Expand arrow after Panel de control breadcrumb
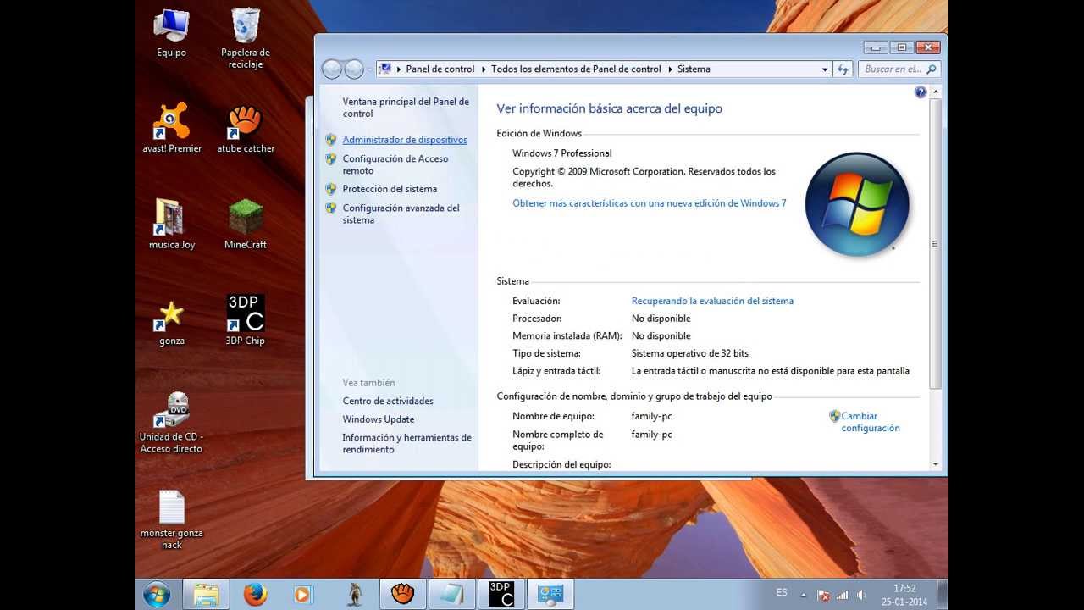Screen dimensions: 1084x610 coord(484,69)
